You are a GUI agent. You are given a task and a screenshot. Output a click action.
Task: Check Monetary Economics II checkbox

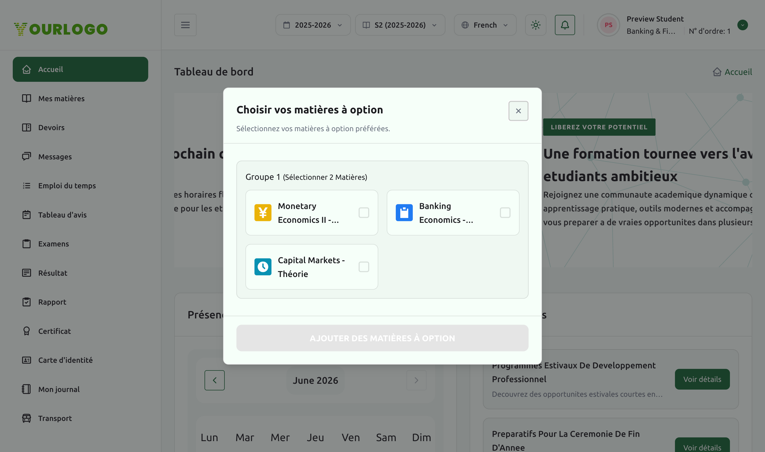364,213
